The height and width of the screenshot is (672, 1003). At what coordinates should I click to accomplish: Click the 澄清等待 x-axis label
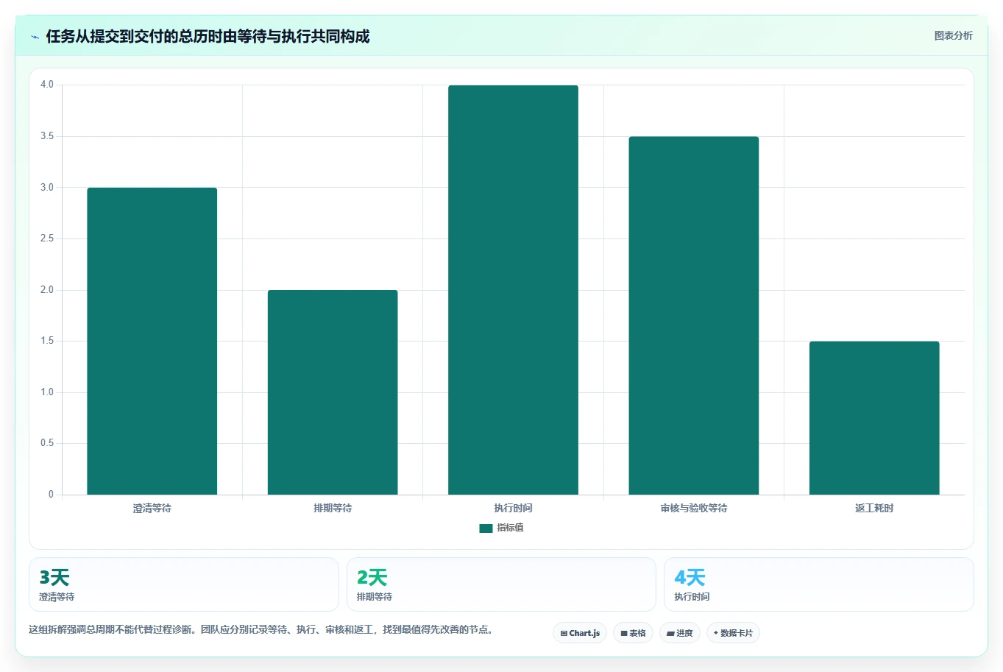coord(152,508)
